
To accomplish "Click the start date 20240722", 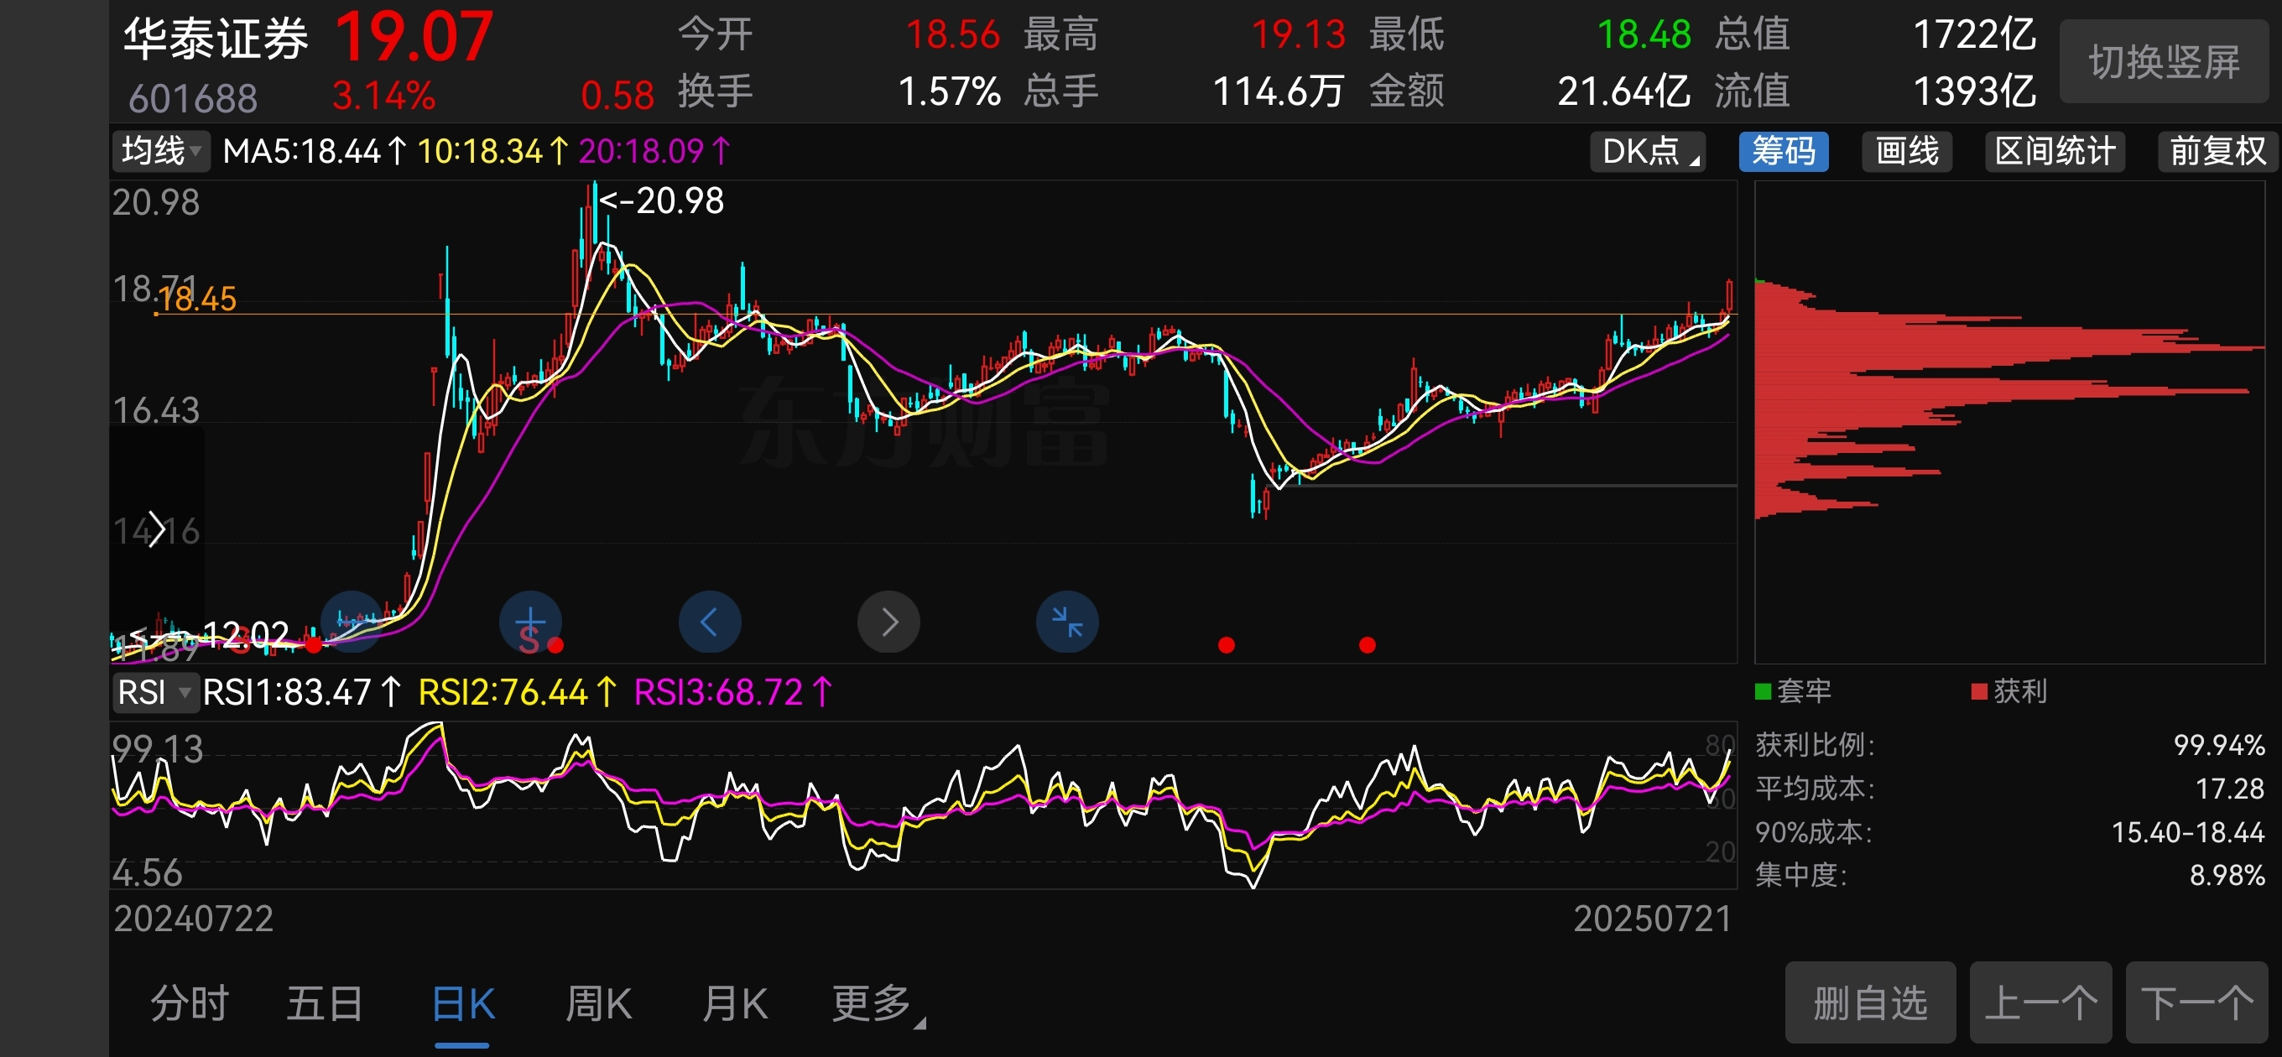I will [x=193, y=918].
